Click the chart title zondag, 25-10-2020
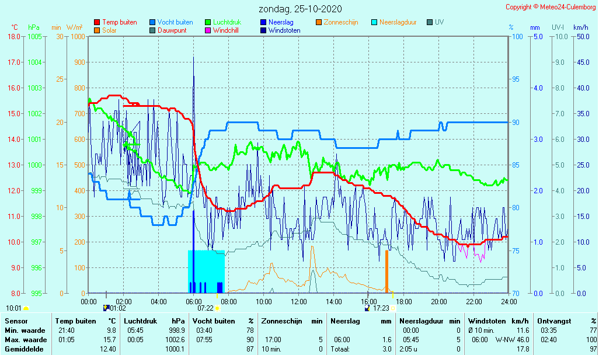The image size is (599, 355). pyautogui.click(x=301, y=9)
